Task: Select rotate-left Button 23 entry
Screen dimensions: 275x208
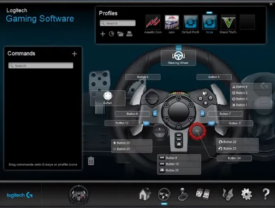Action: [x=238, y=149]
